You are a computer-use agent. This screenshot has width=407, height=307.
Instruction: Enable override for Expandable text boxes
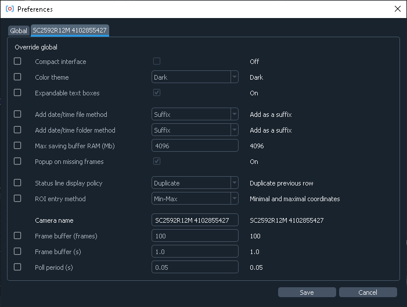point(17,92)
